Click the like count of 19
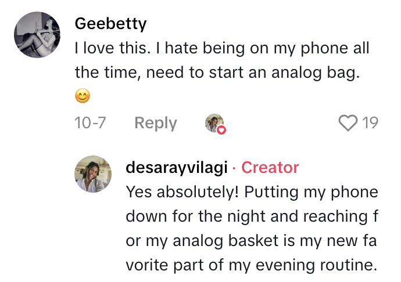Viewport: 401px width, 282px height. pos(370,123)
